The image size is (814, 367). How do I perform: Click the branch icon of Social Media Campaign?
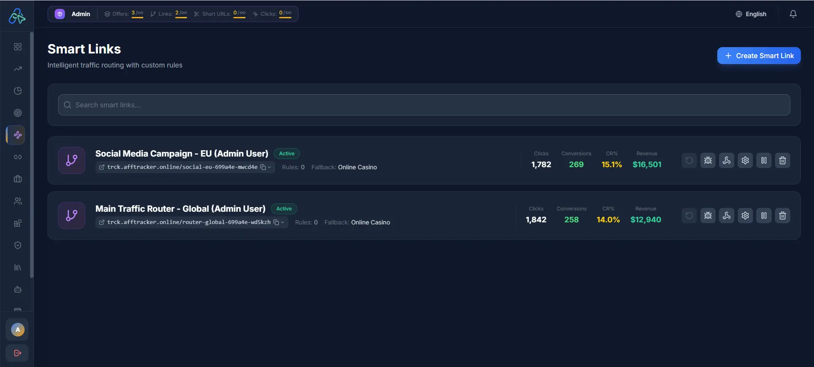coord(72,160)
